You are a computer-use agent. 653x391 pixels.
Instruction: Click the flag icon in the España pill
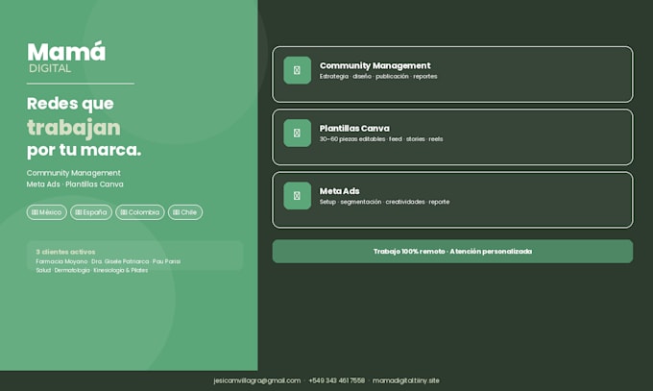[x=79, y=212]
